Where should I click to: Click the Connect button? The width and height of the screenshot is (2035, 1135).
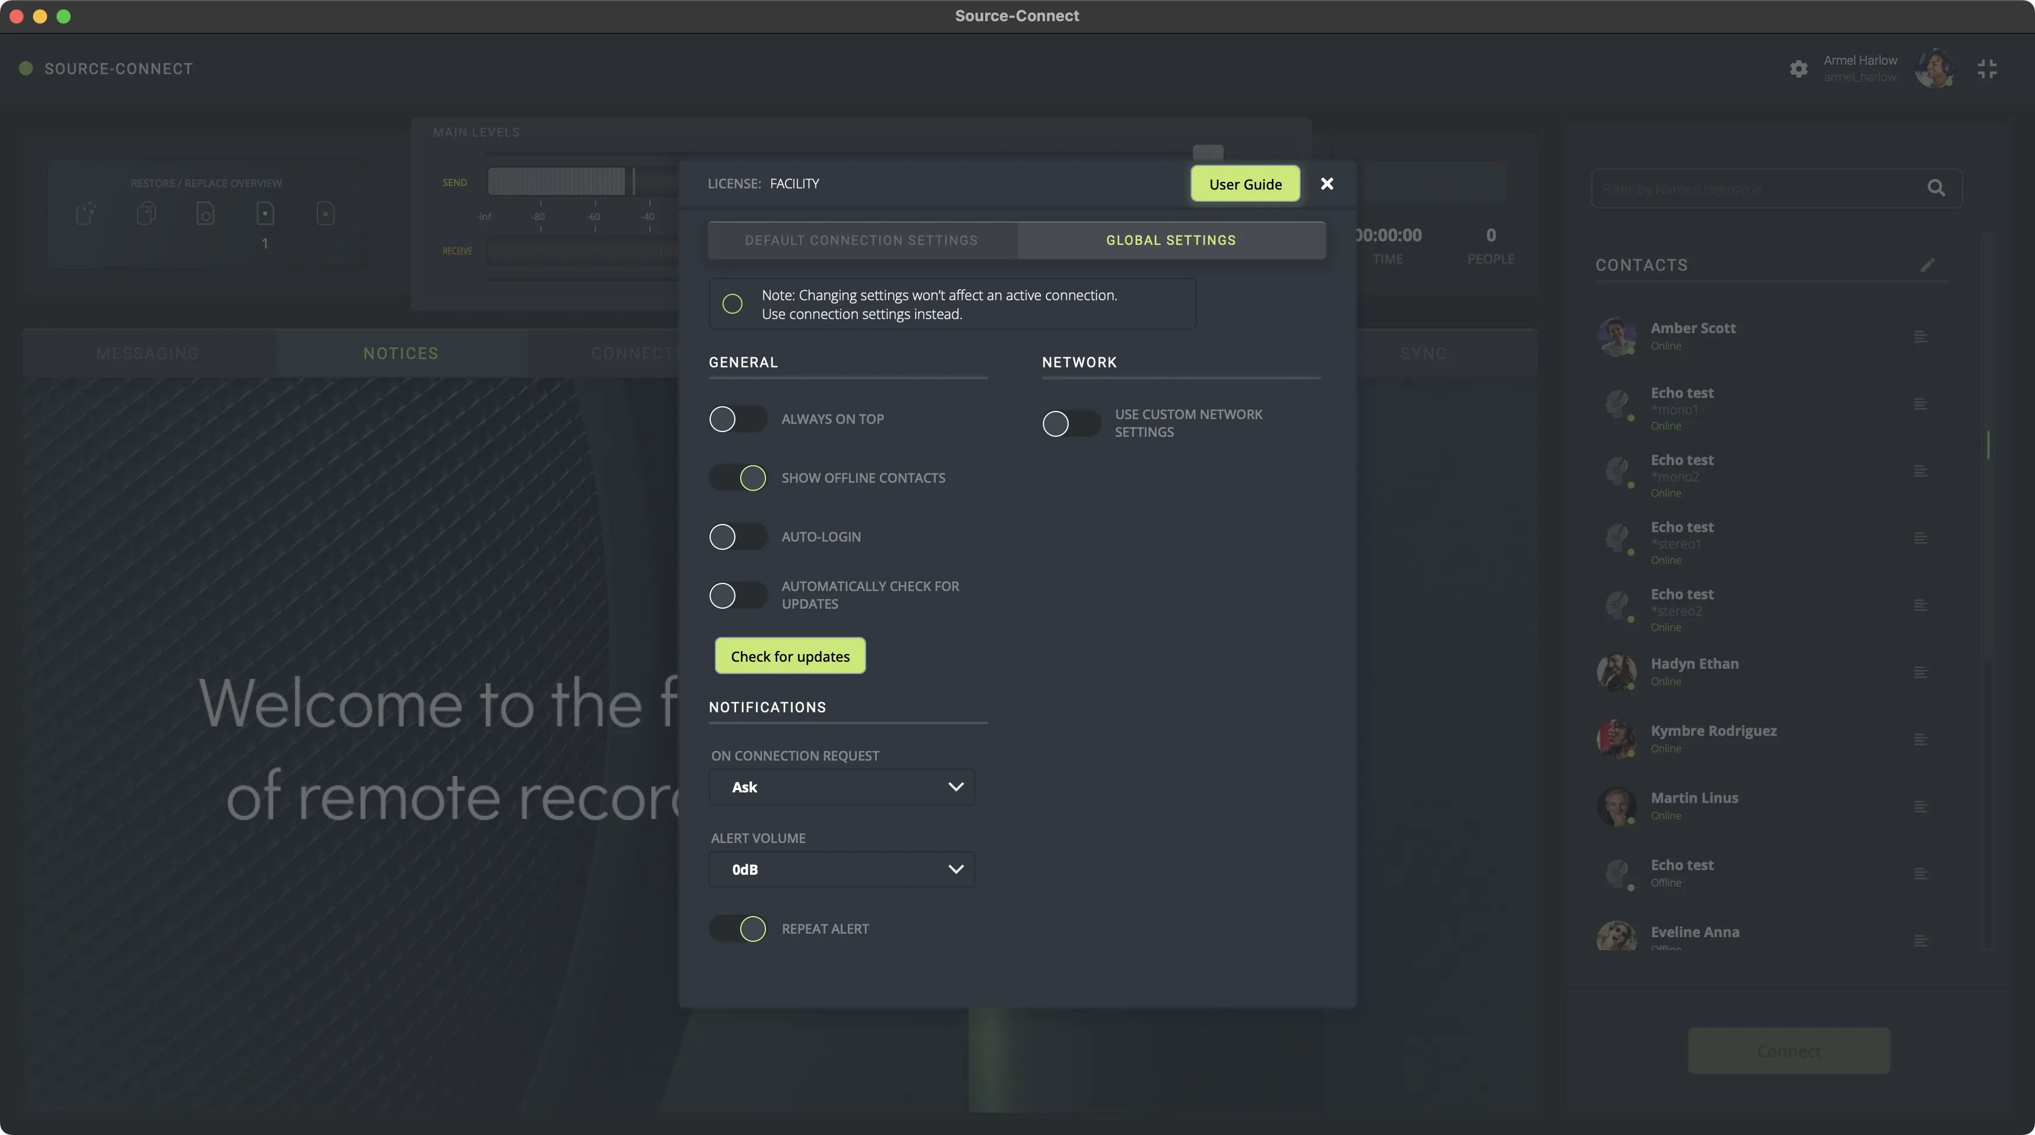[x=1788, y=1051]
